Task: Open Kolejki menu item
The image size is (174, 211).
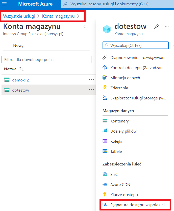Action: [x=116, y=141]
